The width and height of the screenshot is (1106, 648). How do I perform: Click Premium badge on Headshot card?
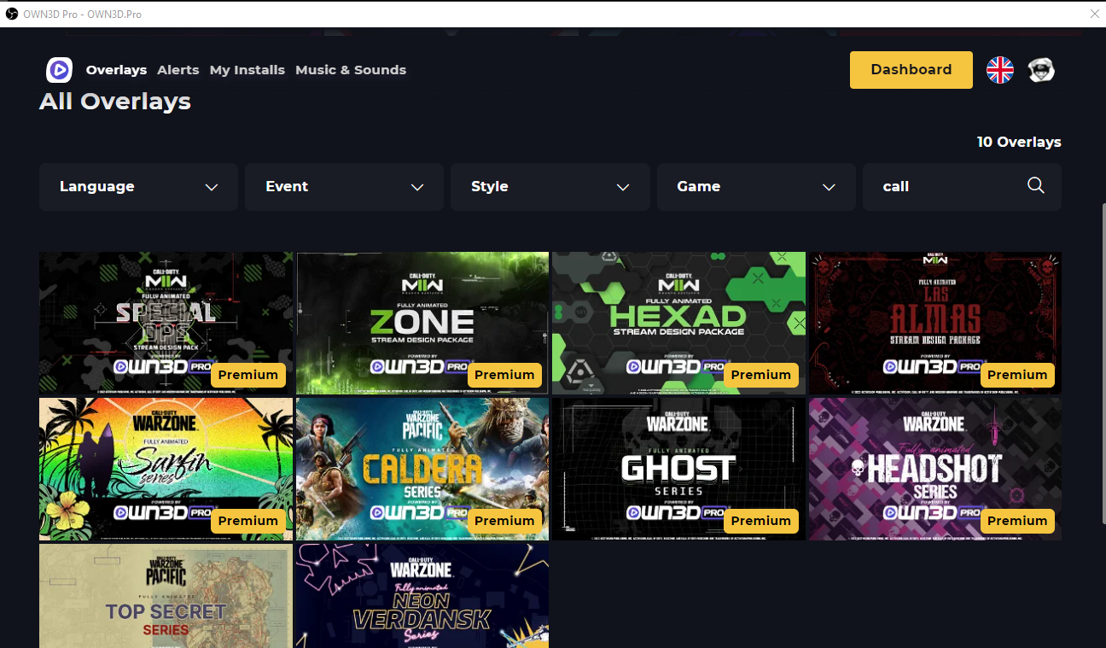(x=1017, y=521)
